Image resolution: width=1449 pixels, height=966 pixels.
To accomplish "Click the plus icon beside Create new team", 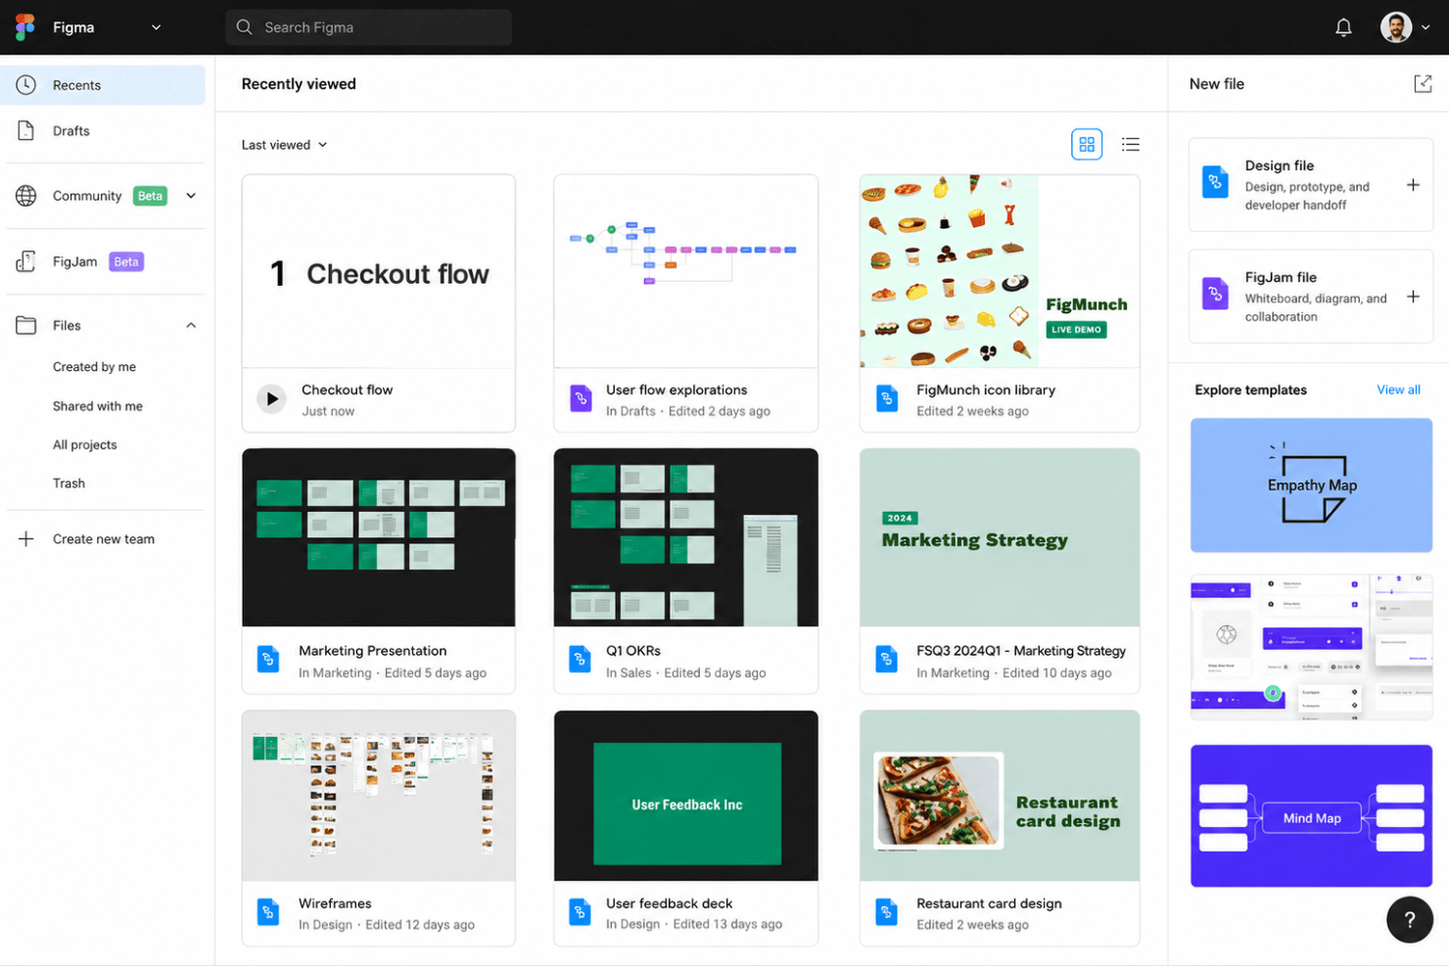I will 26,538.
